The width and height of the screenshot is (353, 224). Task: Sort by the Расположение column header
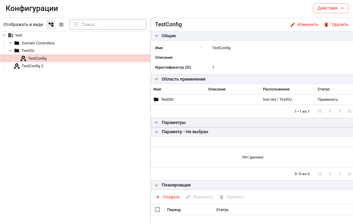276,89
